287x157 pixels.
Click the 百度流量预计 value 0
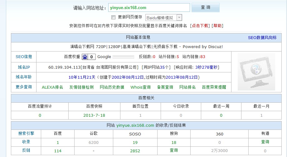pos(40,115)
